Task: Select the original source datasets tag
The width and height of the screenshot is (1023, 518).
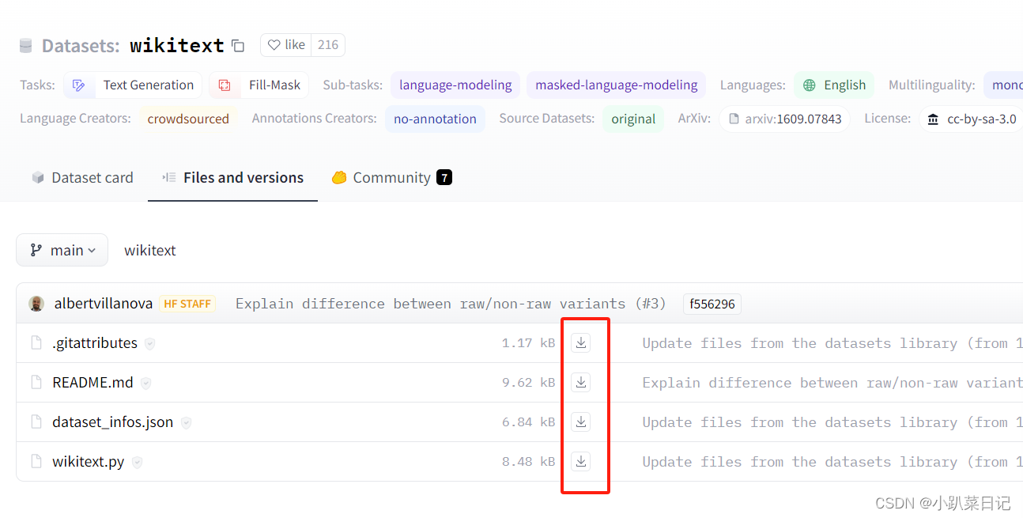Action: [x=633, y=119]
